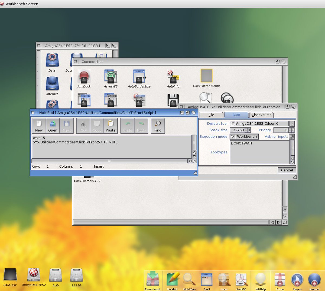Screen dimensions: 325x291
Task: Decrease the Stack size value
Action: tap(246, 130)
